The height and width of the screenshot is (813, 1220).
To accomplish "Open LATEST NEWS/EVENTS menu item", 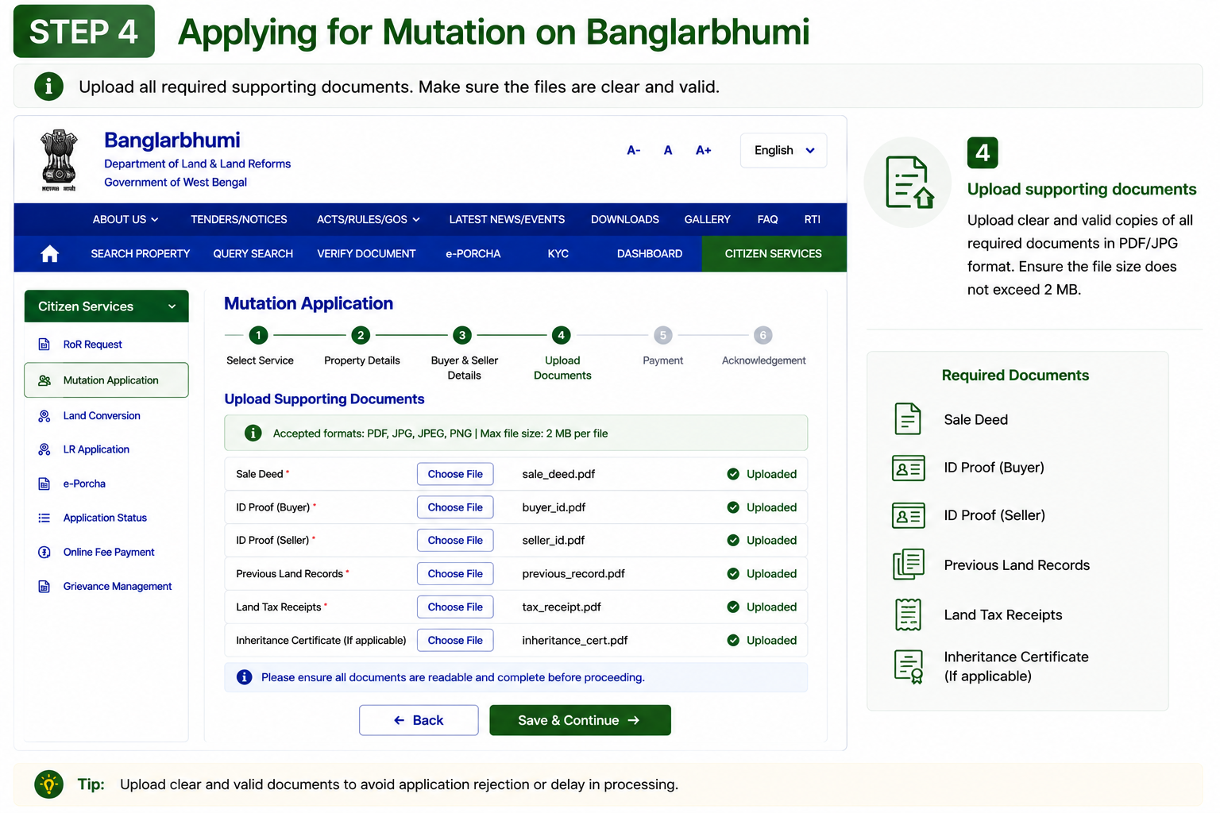I will pos(507,219).
